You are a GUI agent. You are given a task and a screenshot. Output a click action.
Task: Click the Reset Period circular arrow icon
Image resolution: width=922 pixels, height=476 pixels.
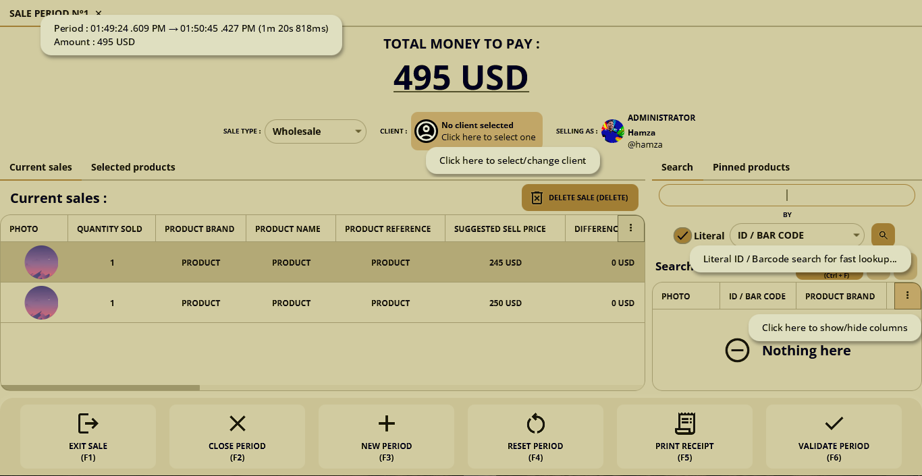point(535,423)
